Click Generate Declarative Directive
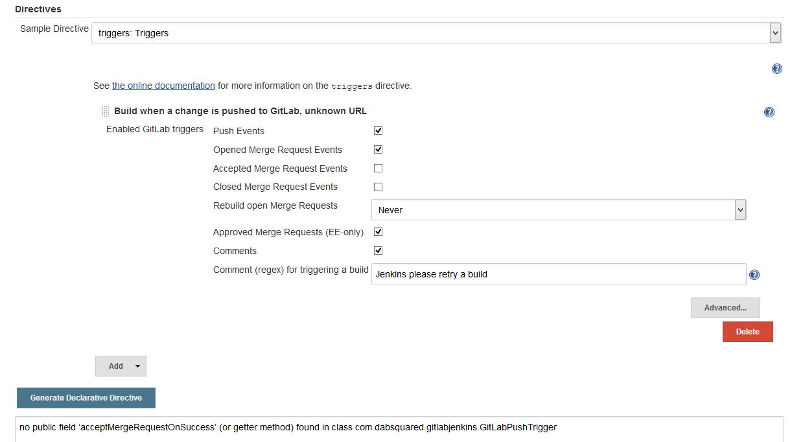 coord(86,398)
